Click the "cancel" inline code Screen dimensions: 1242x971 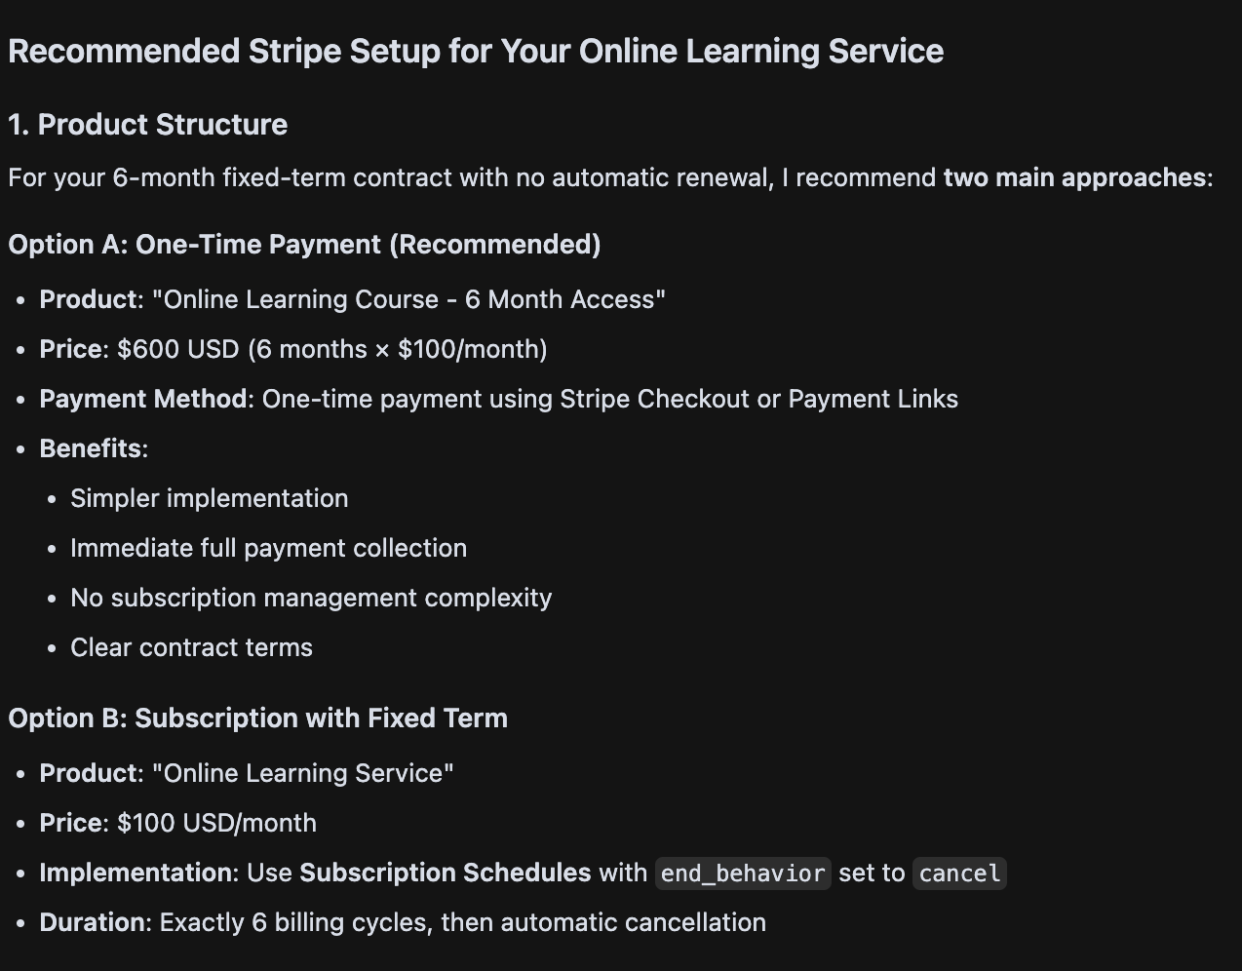pyautogui.click(x=959, y=874)
